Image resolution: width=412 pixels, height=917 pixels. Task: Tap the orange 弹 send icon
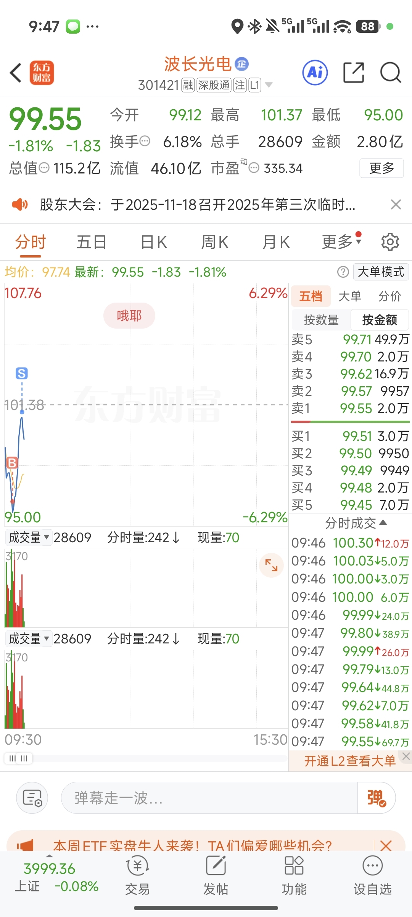tap(377, 798)
